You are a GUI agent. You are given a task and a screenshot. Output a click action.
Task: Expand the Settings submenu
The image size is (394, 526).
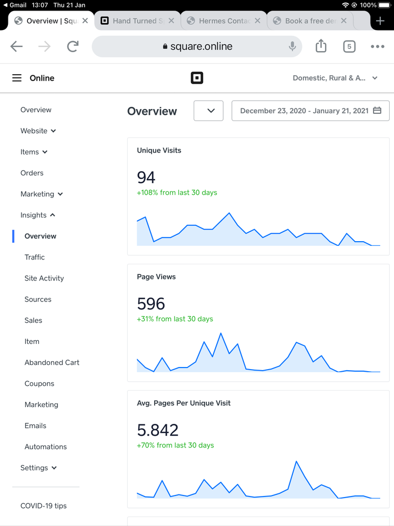click(38, 468)
